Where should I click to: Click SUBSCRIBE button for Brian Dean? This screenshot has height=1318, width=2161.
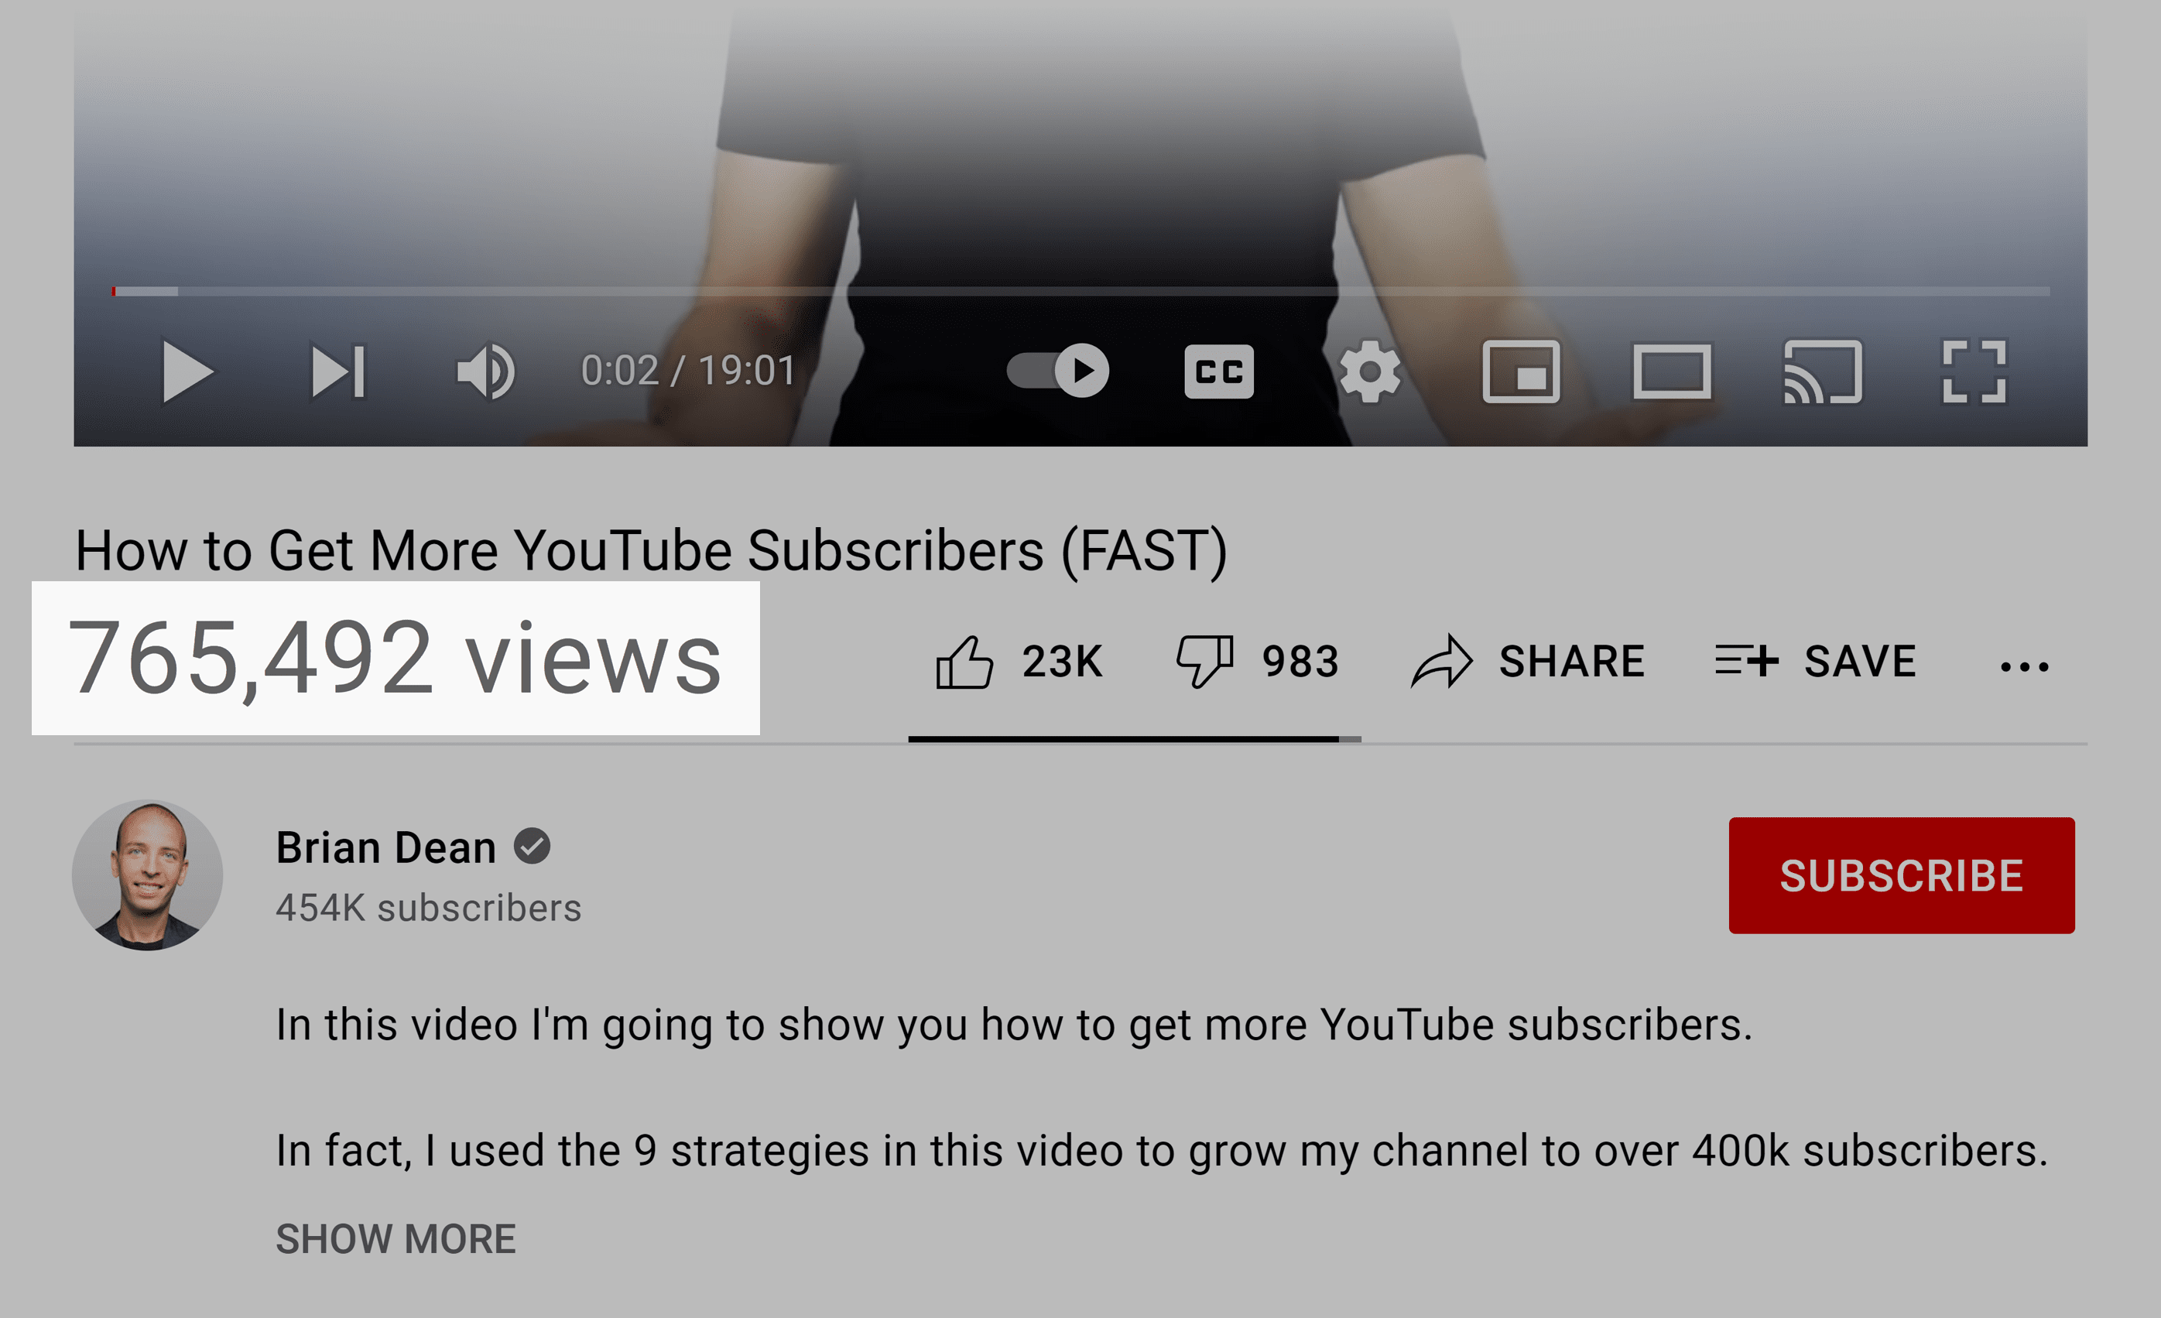pyautogui.click(x=1902, y=875)
